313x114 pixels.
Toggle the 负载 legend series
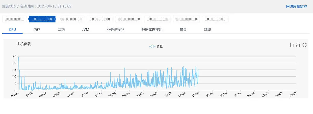pos(156,46)
